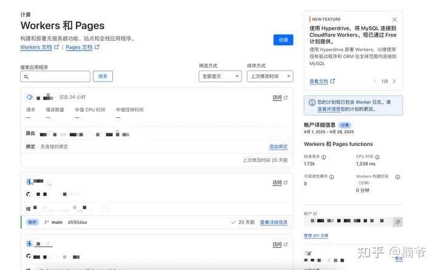The height and width of the screenshot is (270, 437).
Task: Click the GitHub icon in third application card
Action: [29, 256]
